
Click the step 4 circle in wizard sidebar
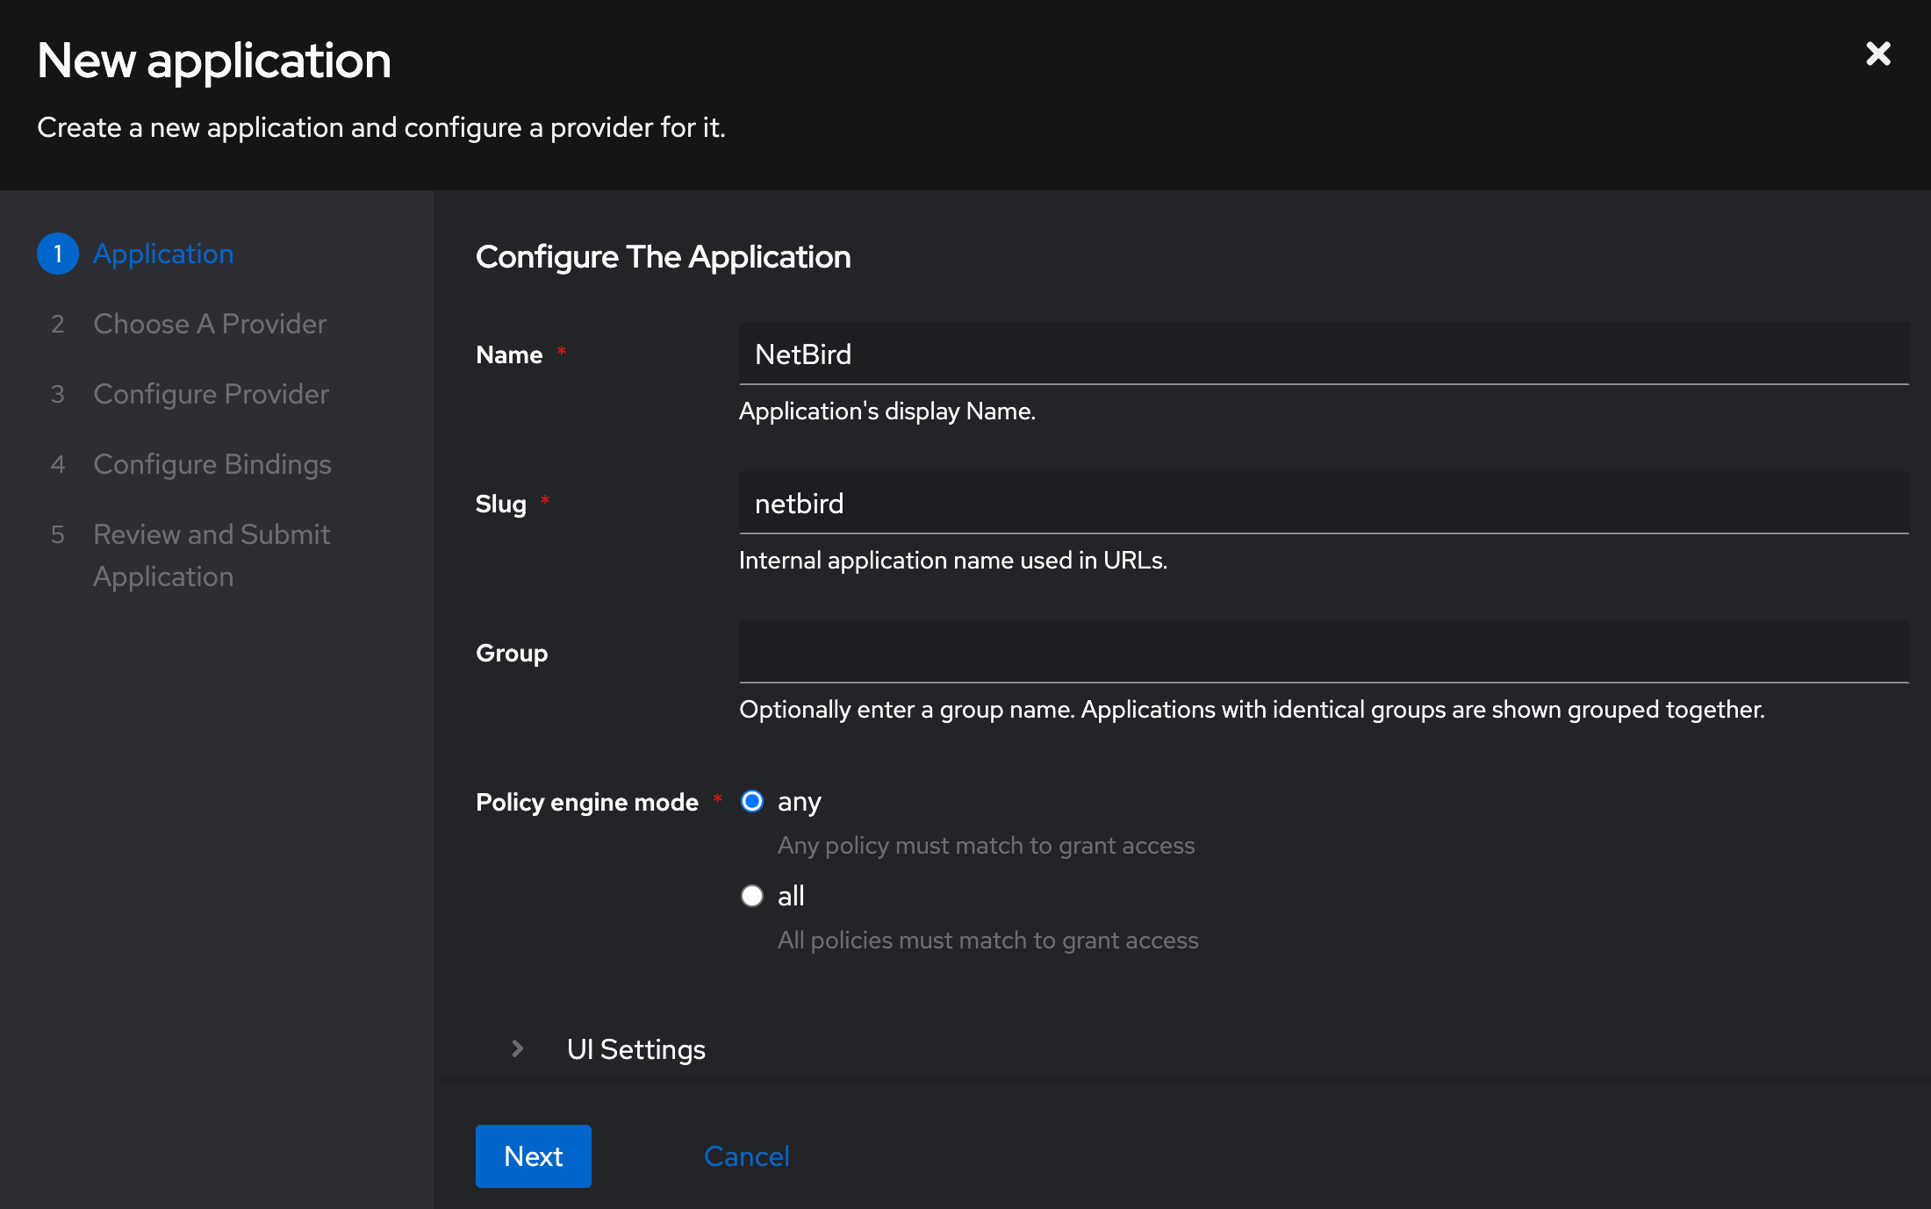coord(58,464)
